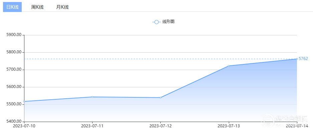
Task: Click the legend circle marker icon
Action: pyautogui.click(x=156, y=22)
